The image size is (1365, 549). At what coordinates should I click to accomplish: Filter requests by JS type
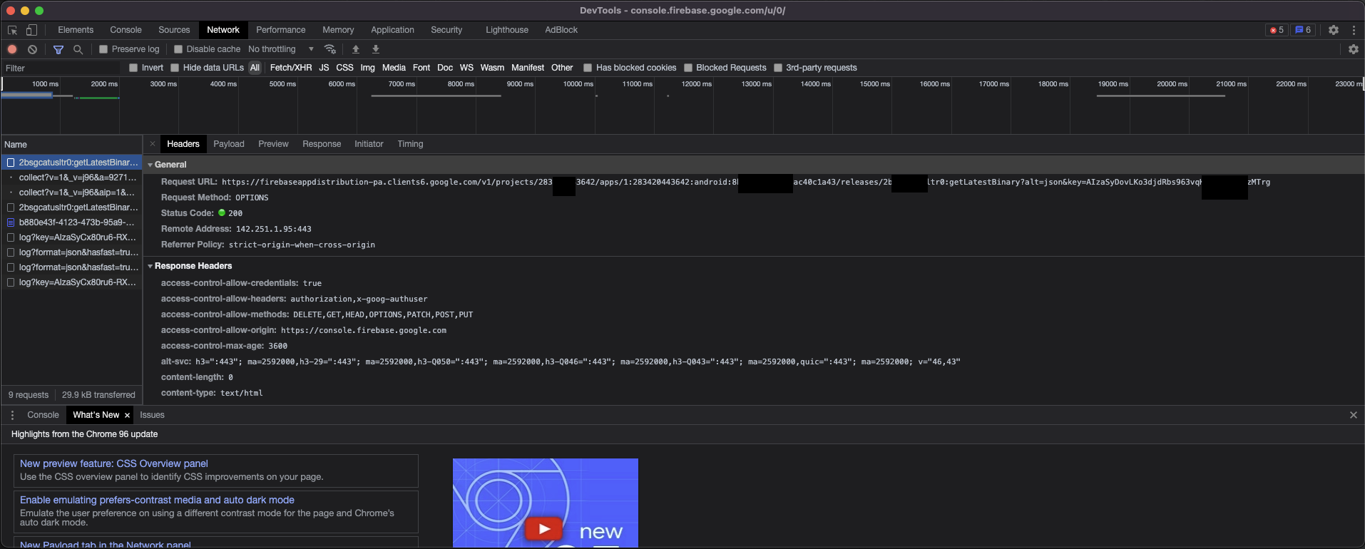click(x=324, y=68)
